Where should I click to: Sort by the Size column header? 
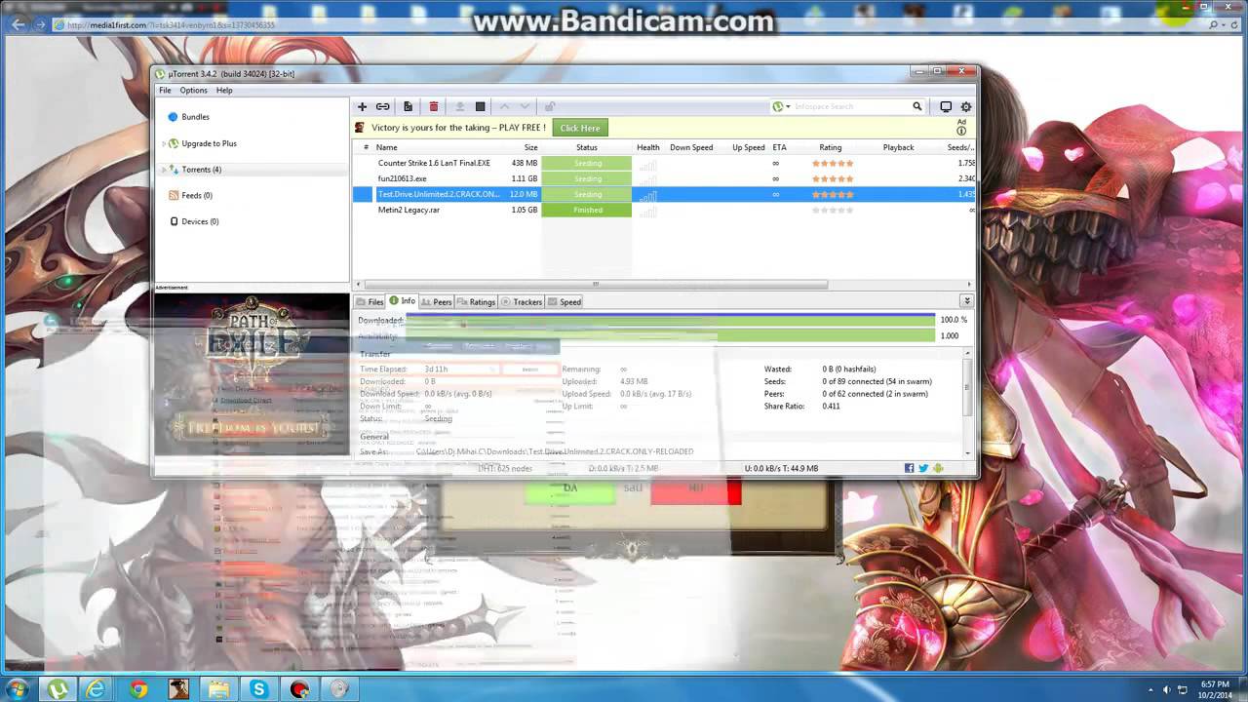[x=530, y=147]
